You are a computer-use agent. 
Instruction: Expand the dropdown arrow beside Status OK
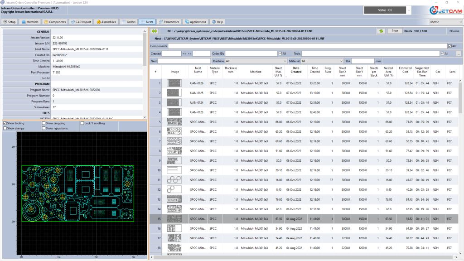409,10
